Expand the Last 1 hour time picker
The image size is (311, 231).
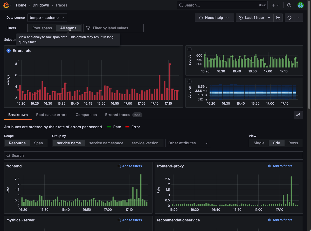[254, 18]
